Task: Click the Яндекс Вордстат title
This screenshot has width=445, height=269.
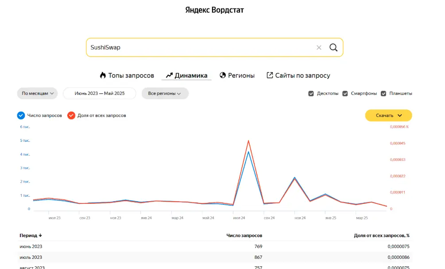Action: [215, 10]
